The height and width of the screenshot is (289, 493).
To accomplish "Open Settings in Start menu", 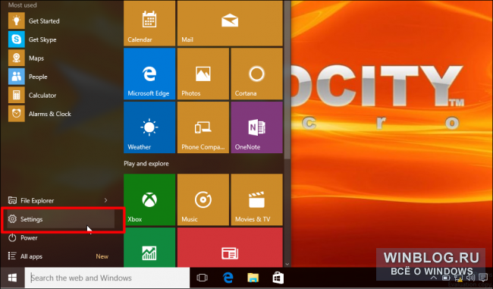I will click(61, 219).
